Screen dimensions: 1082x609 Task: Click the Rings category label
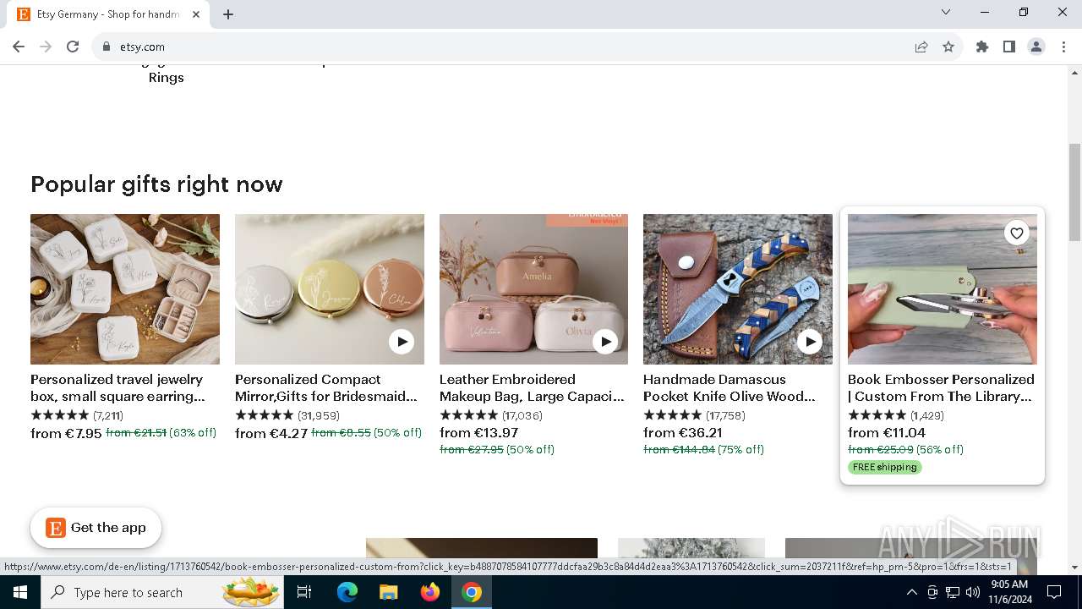[x=166, y=77]
